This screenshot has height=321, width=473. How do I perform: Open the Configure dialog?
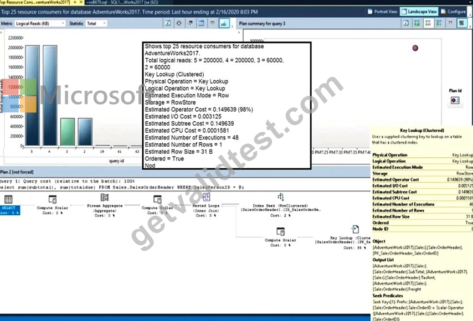[x=454, y=12]
